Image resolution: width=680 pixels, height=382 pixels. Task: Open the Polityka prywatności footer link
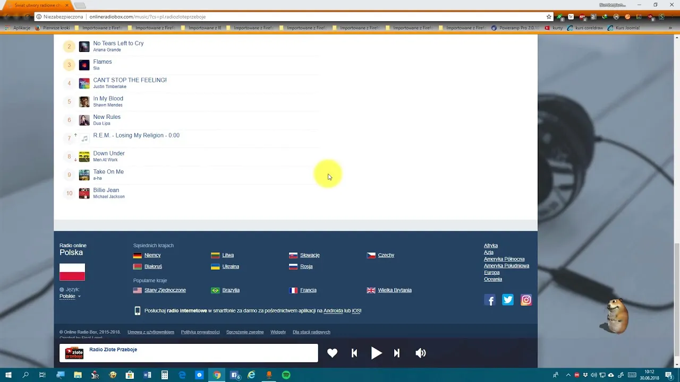(x=200, y=332)
